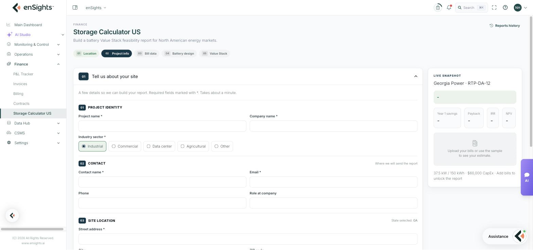The image size is (533, 250).
Task: Click the sidebar horizontal scrollbar
Action: pos(32,229)
